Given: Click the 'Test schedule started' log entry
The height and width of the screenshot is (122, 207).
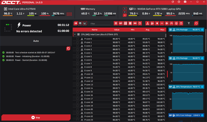Looking at the screenshot, I should point(35,53).
